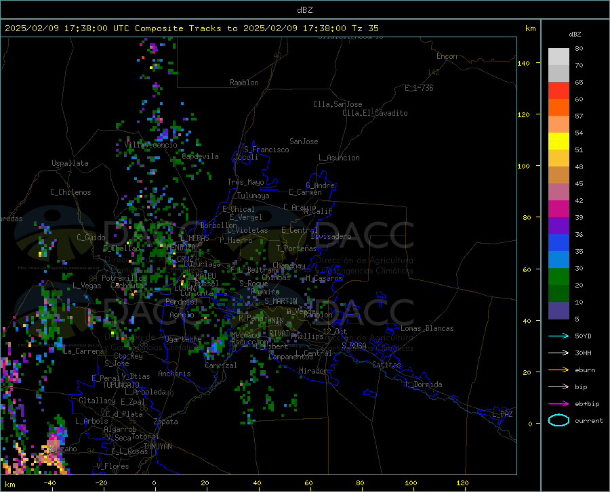Viewport: 610px width, 492px height.
Task: Click the S_MARTIN label on the map
Action: pyautogui.click(x=281, y=301)
